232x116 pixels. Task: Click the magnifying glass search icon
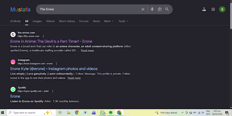(167, 9)
